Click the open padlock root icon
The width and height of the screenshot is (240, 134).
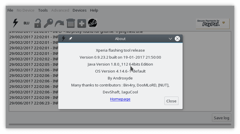37,23
